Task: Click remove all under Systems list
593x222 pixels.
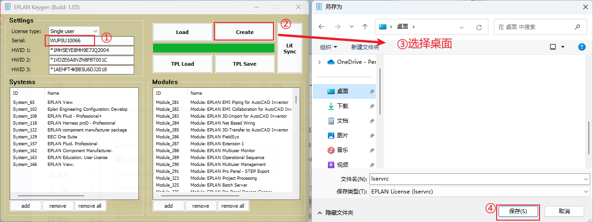Action: point(90,206)
